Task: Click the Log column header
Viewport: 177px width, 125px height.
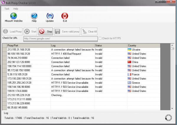Action: tap(72, 45)
